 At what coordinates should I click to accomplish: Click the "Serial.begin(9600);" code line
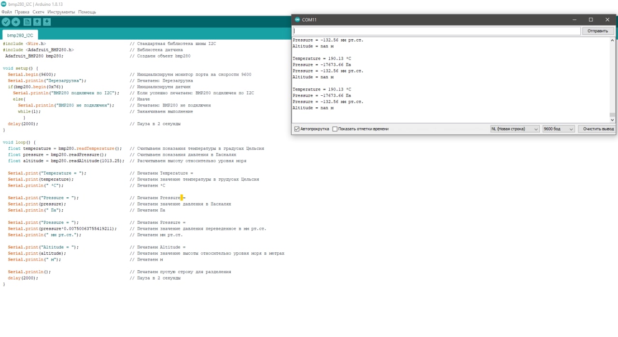(31, 74)
